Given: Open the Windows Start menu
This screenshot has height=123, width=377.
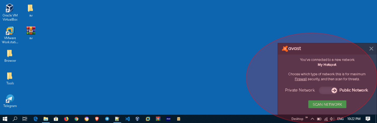Looking at the screenshot, I should click(x=5, y=119).
